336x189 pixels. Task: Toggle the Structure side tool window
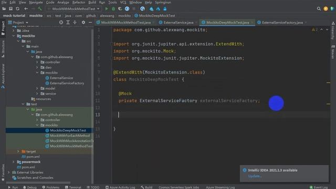click(3, 49)
